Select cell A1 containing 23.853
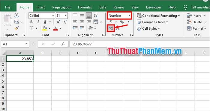210x111 pixels. (x=20, y=59)
